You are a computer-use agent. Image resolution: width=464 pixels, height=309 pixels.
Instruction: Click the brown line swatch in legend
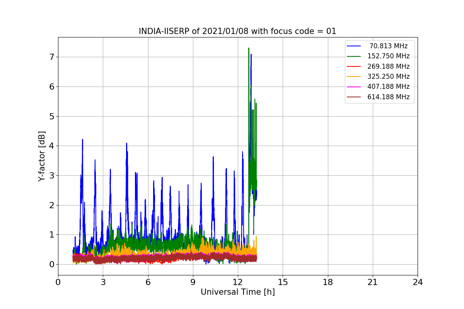[x=354, y=97]
